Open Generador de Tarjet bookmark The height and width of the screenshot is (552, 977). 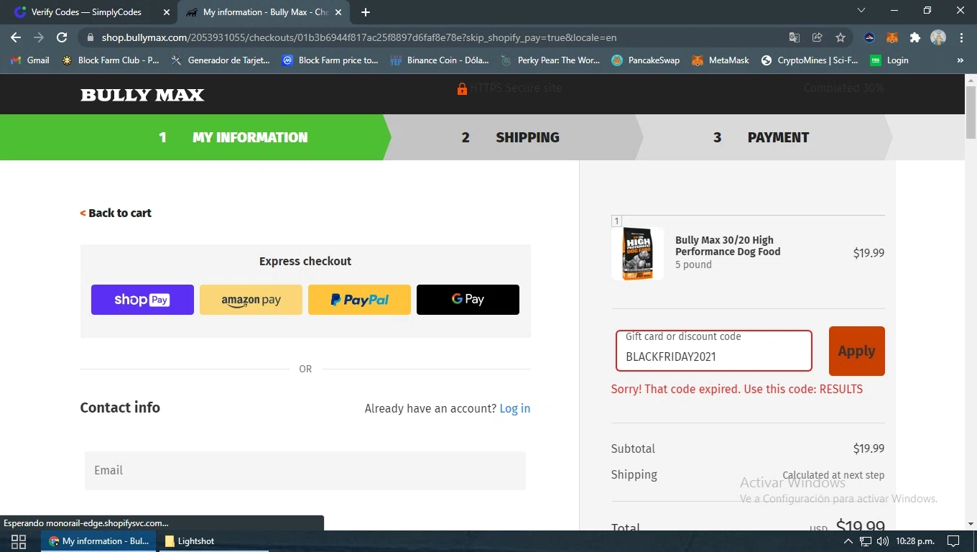pyautogui.click(x=221, y=60)
